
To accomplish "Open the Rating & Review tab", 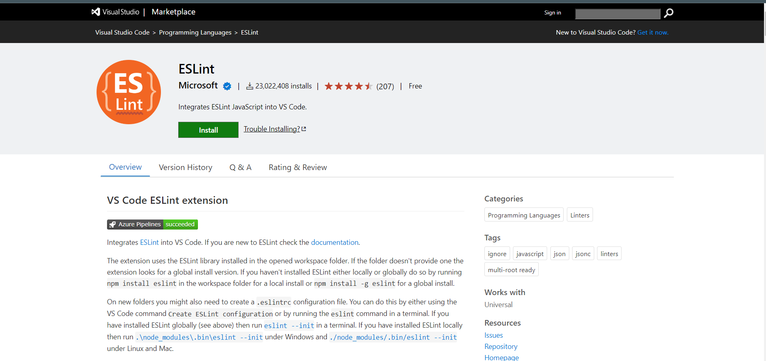I will pos(298,168).
